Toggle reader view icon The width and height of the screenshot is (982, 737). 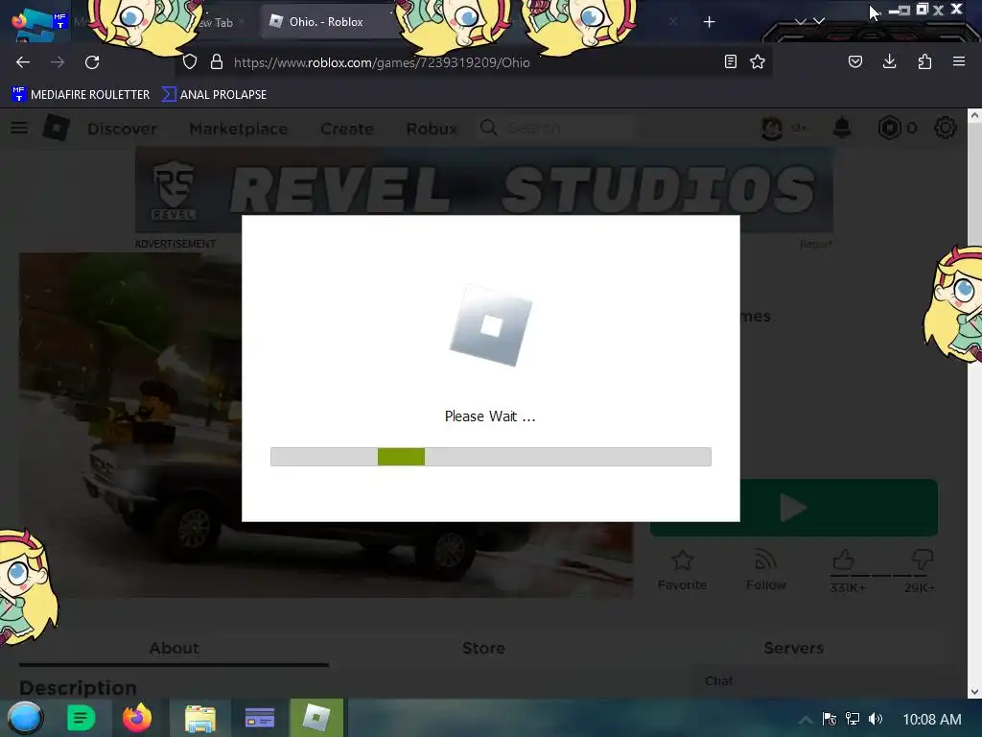click(x=730, y=61)
